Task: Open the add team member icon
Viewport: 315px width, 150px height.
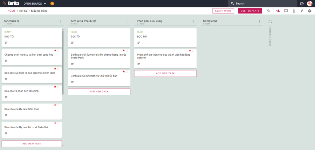Action: coord(278,11)
